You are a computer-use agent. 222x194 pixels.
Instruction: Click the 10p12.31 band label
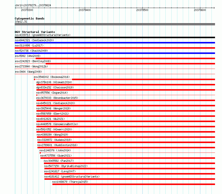point(21,21)
